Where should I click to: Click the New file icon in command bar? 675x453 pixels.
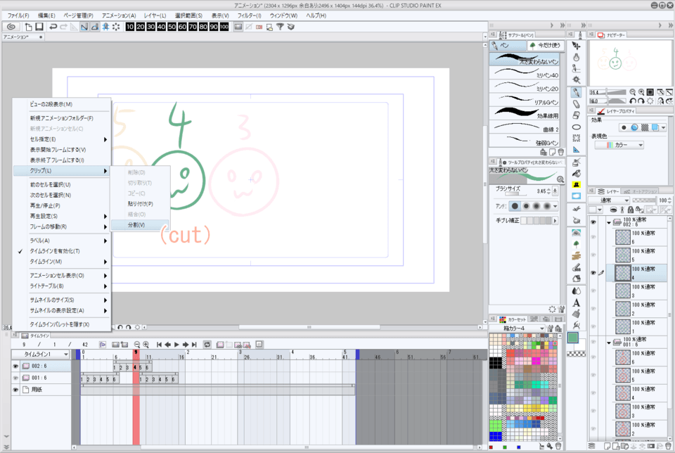(x=28, y=27)
